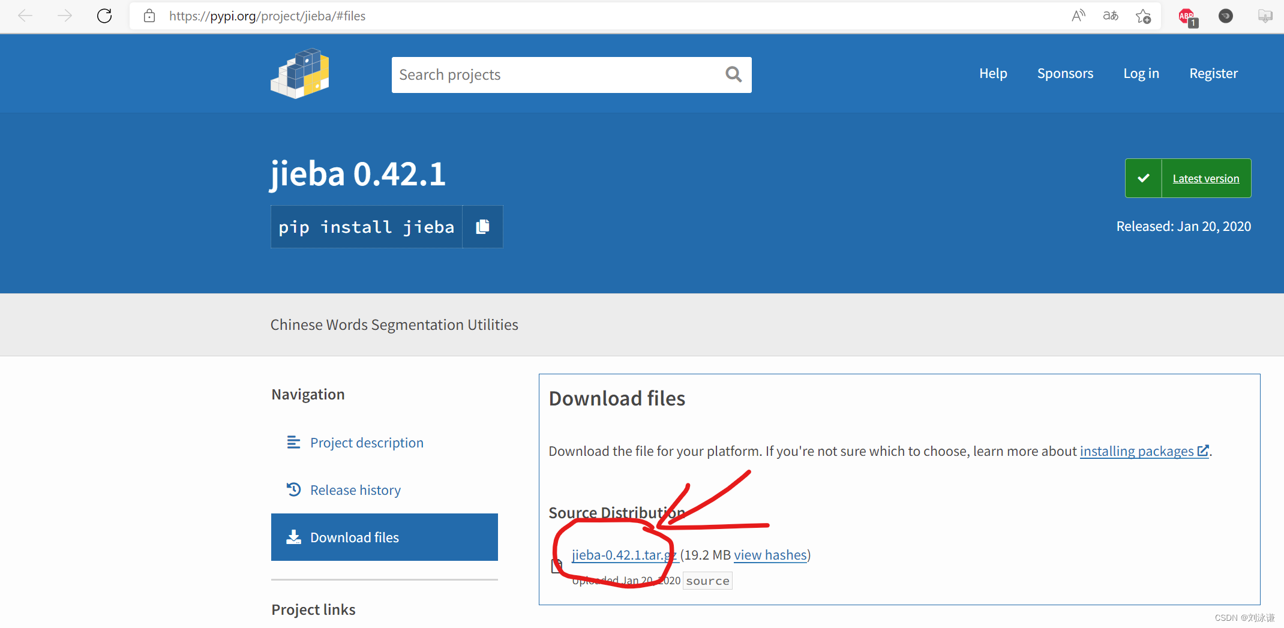Screen dimensions: 1284x628
Task: Open the Project description tab
Action: click(x=385, y=443)
